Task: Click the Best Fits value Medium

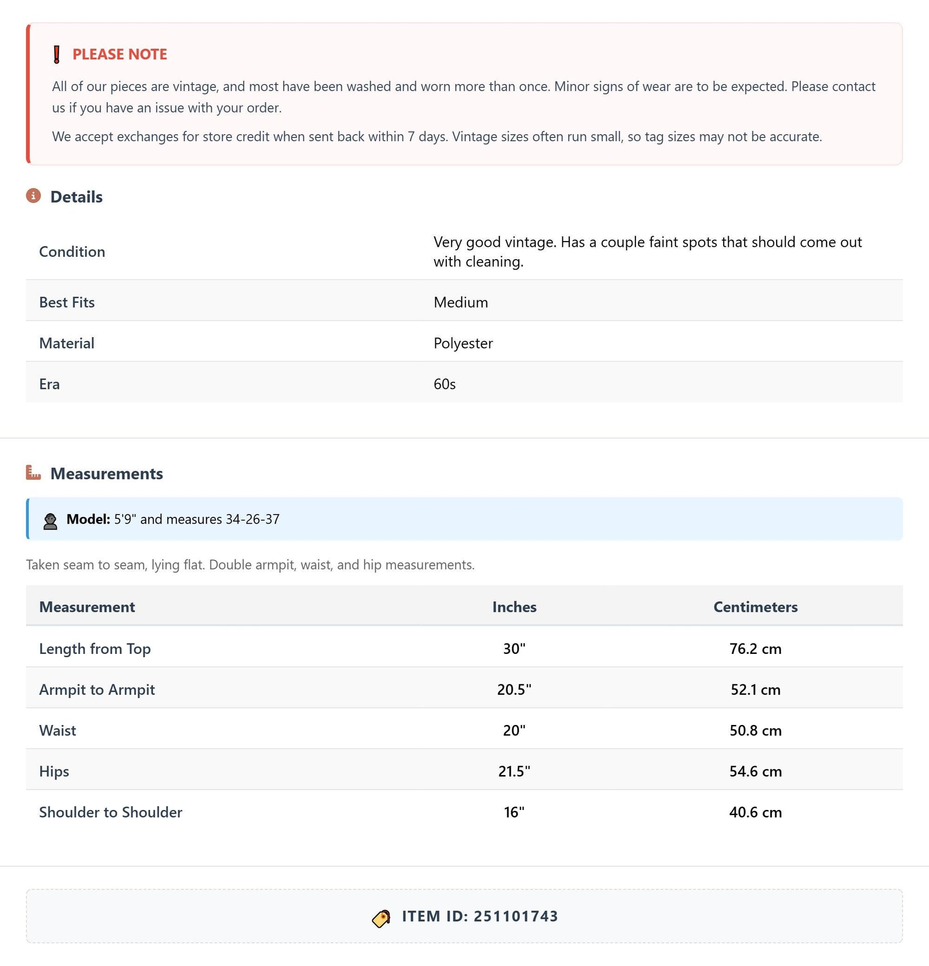Action: 461,302
